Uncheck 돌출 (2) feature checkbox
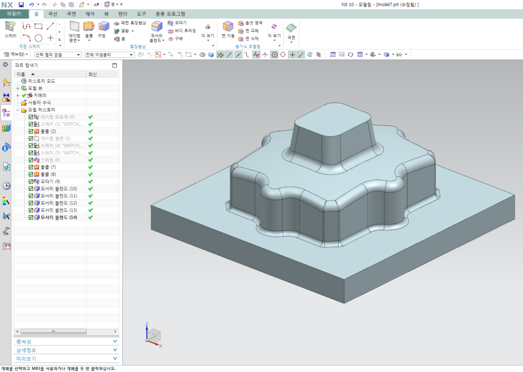Viewport: 523px width, 372px height. point(31,131)
